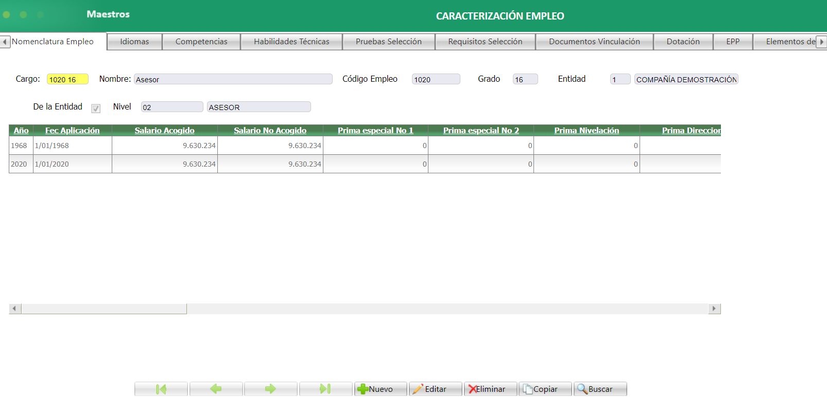
Task: Go to next record with right arrow
Action: (270, 389)
